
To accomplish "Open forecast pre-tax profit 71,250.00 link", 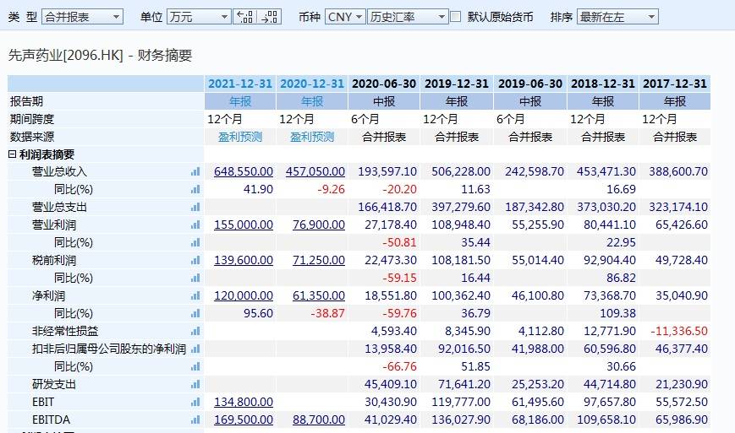I will tap(319, 261).
